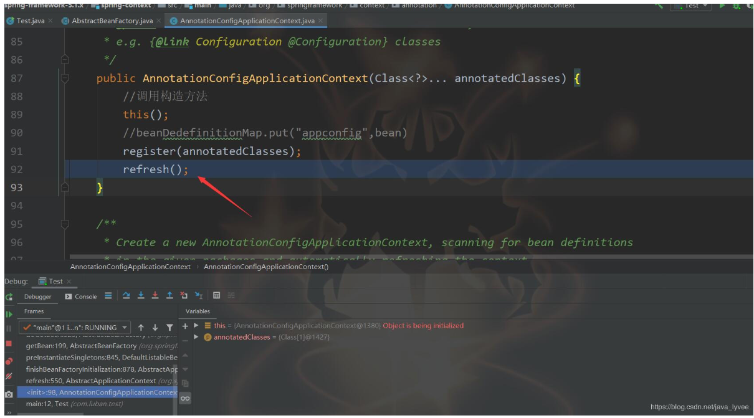754x418 pixels.
Task: Click the Step Out icon
Action: click(x=169, y=296)
